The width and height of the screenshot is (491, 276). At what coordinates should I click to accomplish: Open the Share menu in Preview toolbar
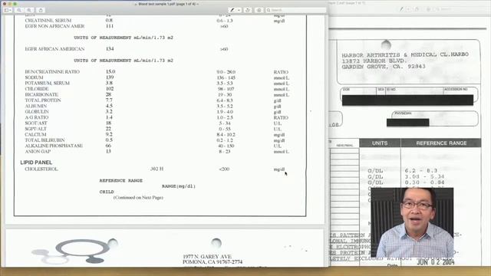pos(41,10)
